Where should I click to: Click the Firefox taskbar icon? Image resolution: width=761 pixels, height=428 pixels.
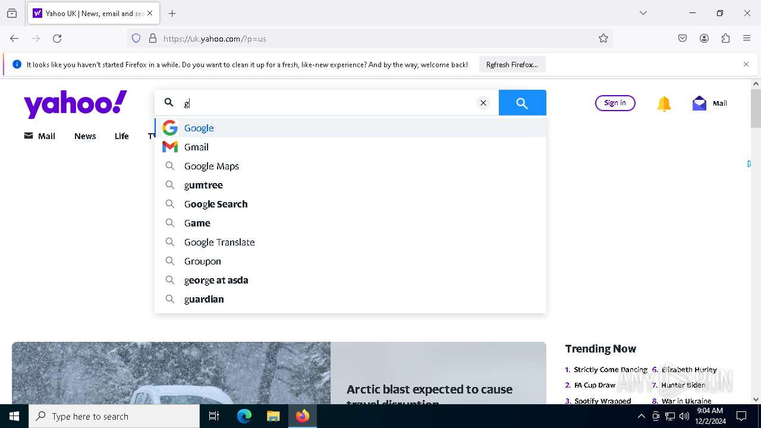[x=303, y=416]
